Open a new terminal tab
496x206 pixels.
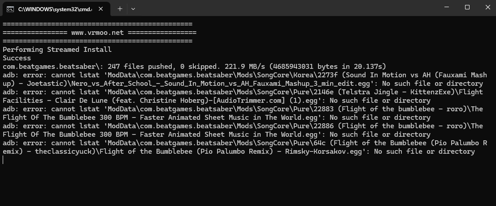point(120,8)
